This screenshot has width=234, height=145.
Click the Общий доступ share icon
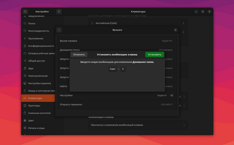[x=25, y=61]
